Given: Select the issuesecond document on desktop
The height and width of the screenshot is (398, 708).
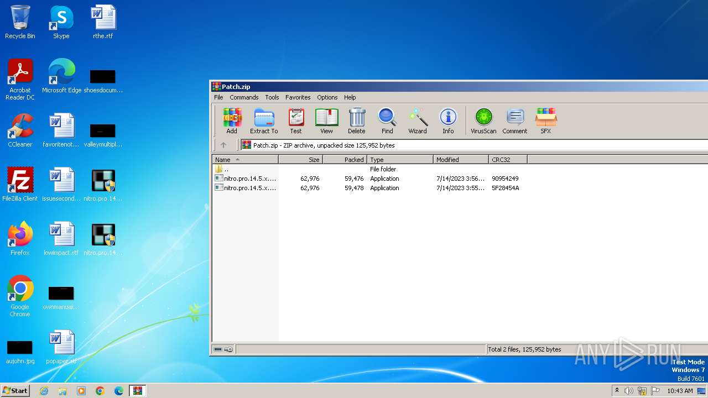Looking at the screenshot, I should coord(61,185).
